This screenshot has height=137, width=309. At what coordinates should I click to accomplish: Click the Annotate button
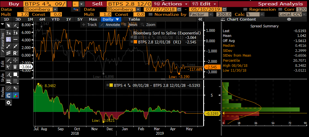click(110, 25)
